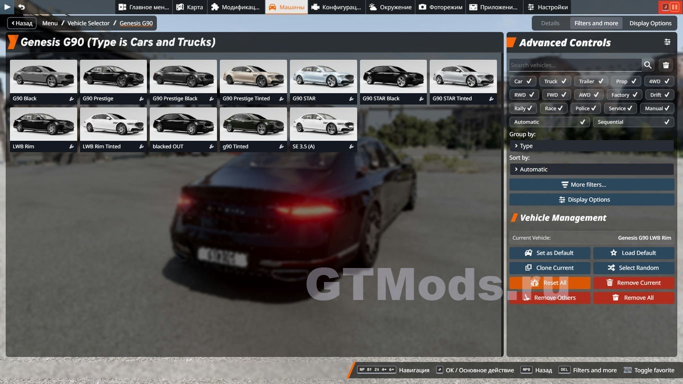Click the undo arrow icon in top bar

pyautogui.click(x=21, y=7)
